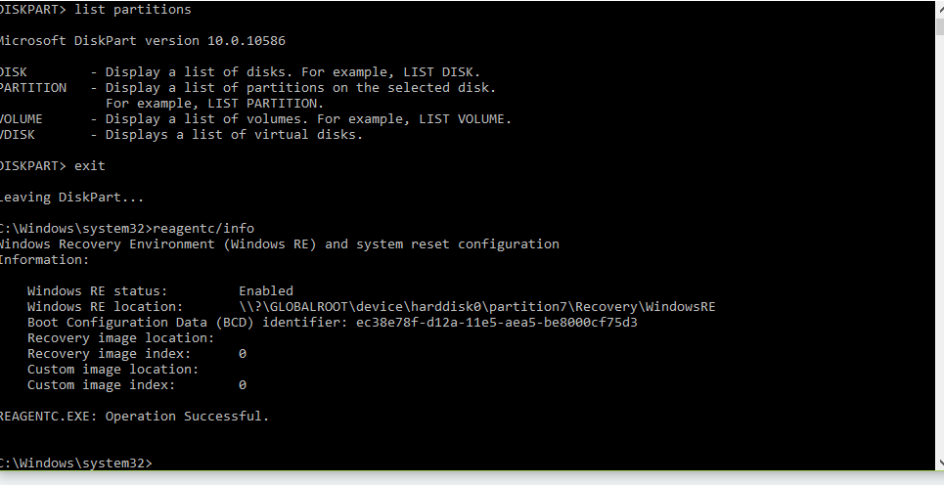Click the 'Custom image index' value 0
944x485 pixels.
pos(243,384)
